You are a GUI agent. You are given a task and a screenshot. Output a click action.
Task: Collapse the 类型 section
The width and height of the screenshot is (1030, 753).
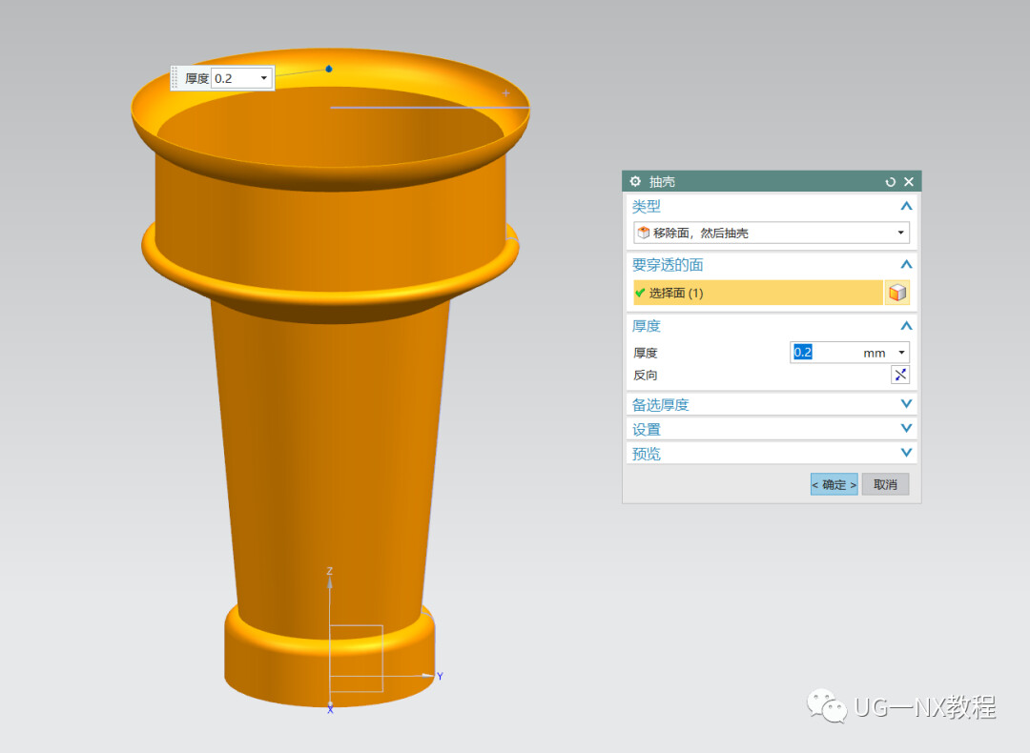coord(906,206)
